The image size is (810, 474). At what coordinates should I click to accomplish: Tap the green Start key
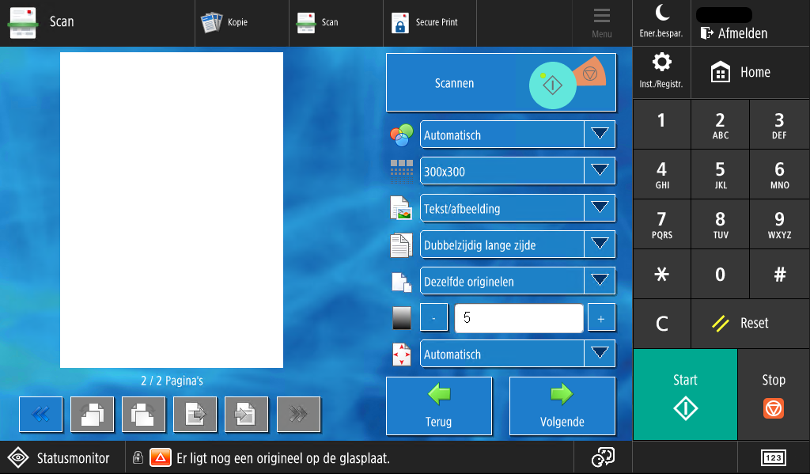pos(685,395)
